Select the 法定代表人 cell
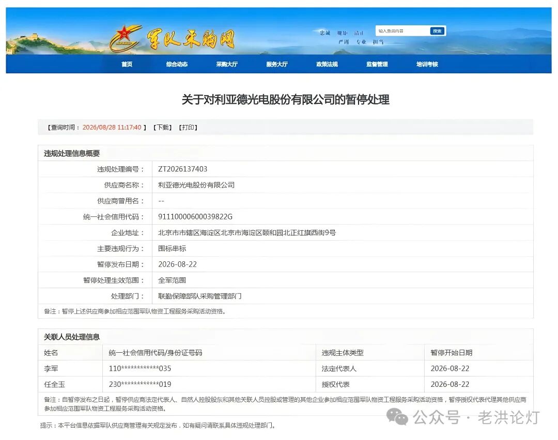 pos(339,369)
